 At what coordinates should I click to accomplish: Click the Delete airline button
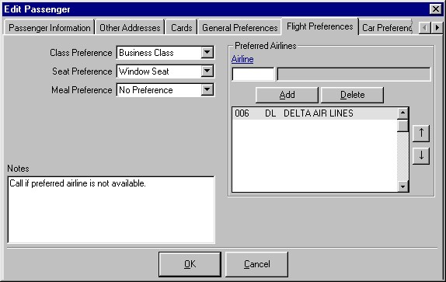(x=352, y=95)
